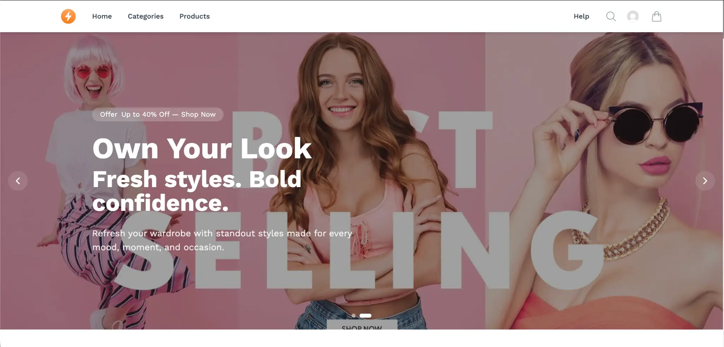
Task: Open the search magnifier icon
Action: click(x=611, y=16)
